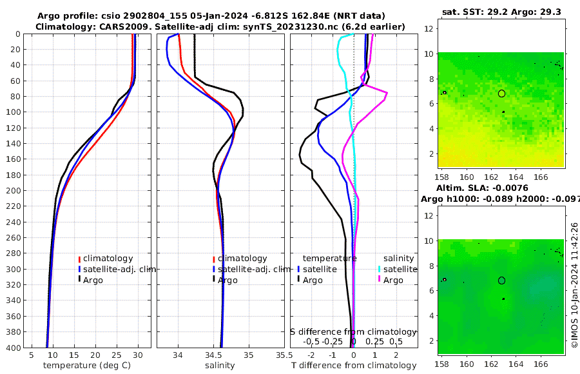Click the cyan salinity satellite legend marker
Image resolution: width=580 pixels, height=374 pixels.
click(380, 269)
